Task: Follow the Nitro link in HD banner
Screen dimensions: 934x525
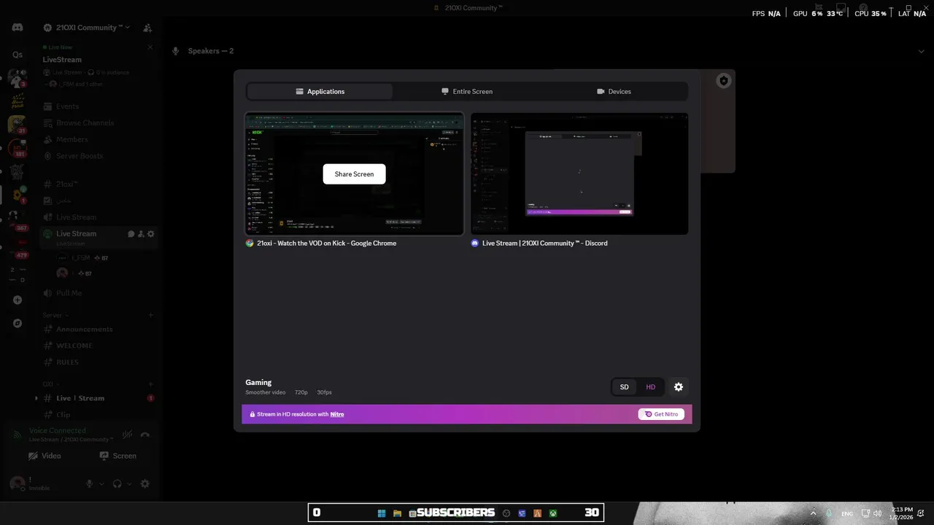Action: point(337,414)
